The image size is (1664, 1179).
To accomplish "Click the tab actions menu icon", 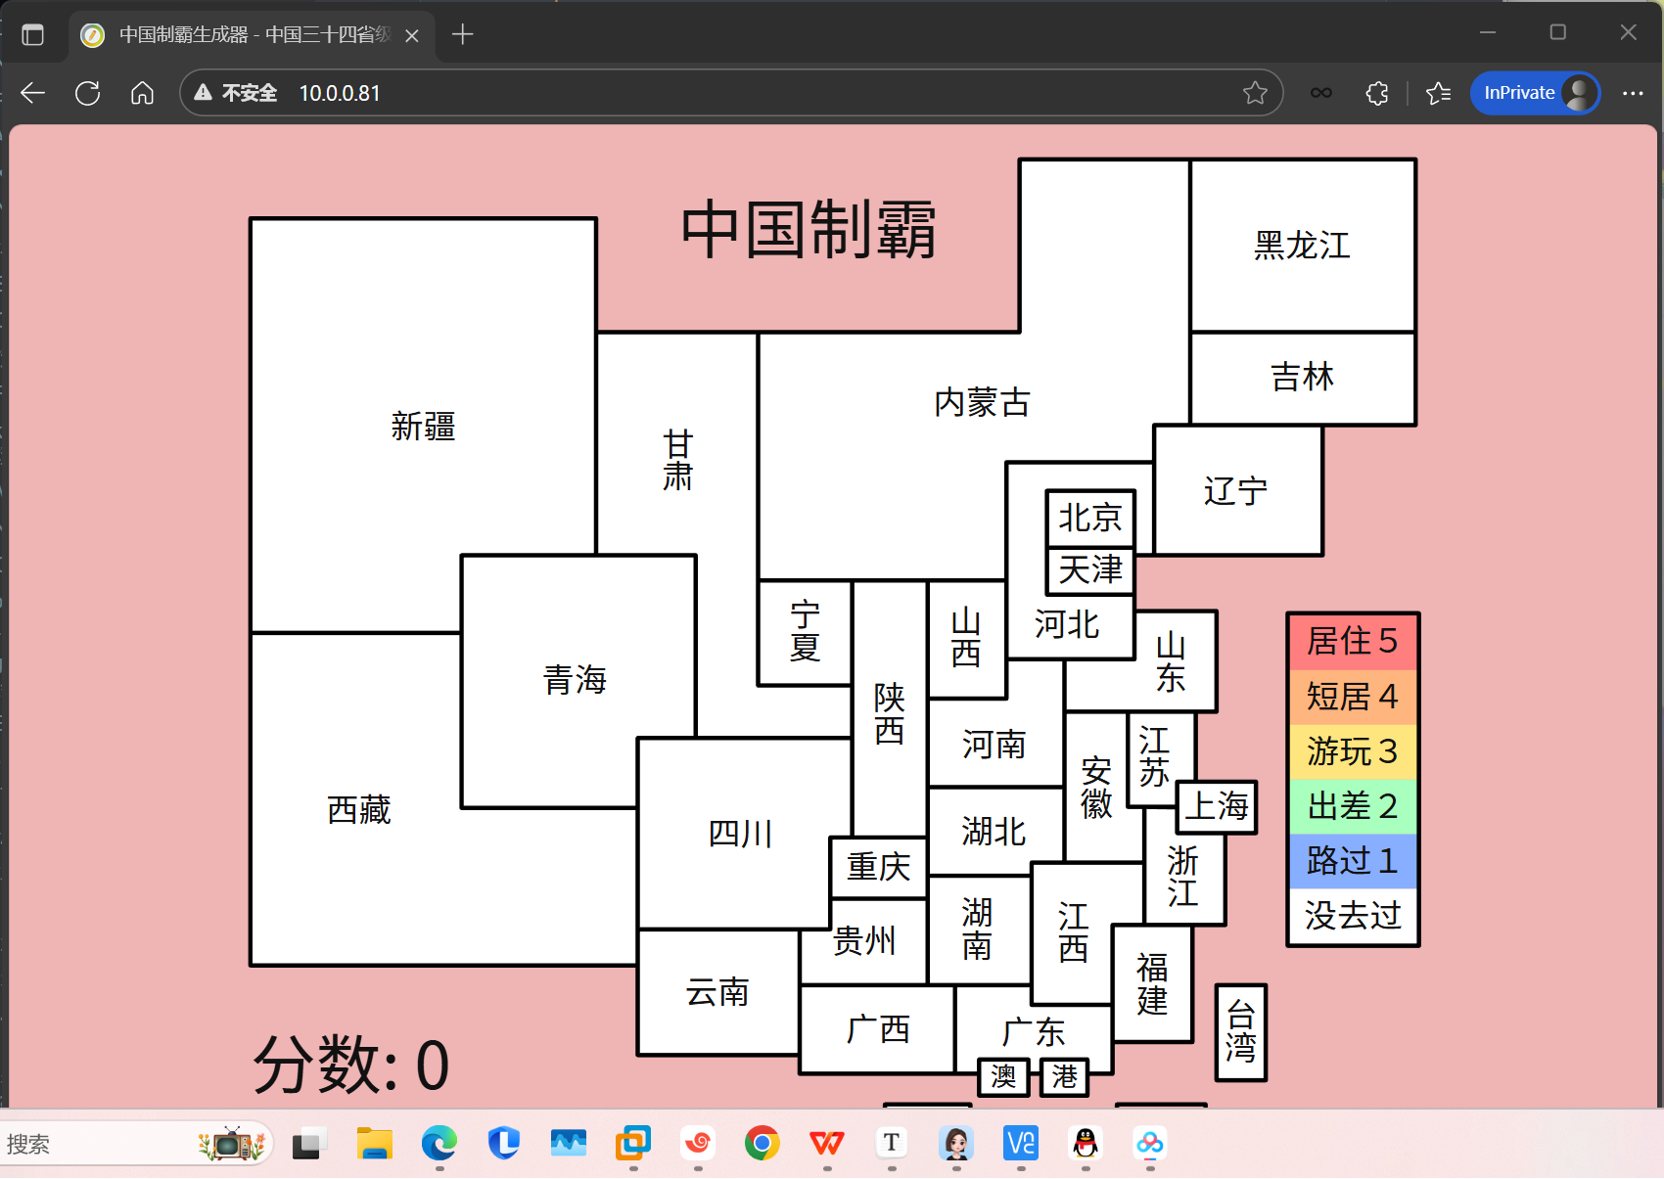I will pos(33,35).
